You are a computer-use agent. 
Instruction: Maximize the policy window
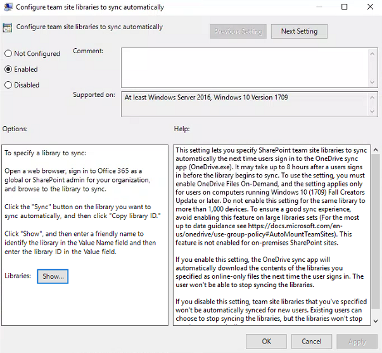tap(344, 6)
